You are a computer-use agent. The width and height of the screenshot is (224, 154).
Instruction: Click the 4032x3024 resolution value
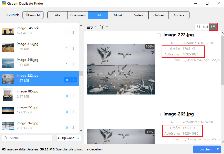click(191, 54)
